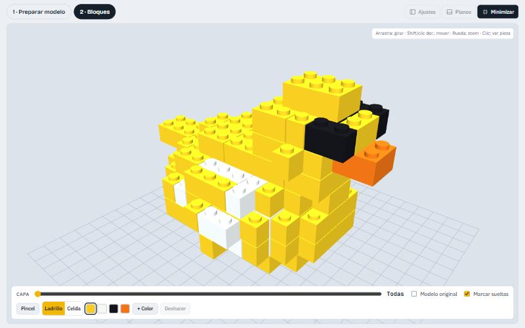Viewport: 525px width, 328px height.
Task: Click the 'Todas' layer label
Action: coord(395,294)
